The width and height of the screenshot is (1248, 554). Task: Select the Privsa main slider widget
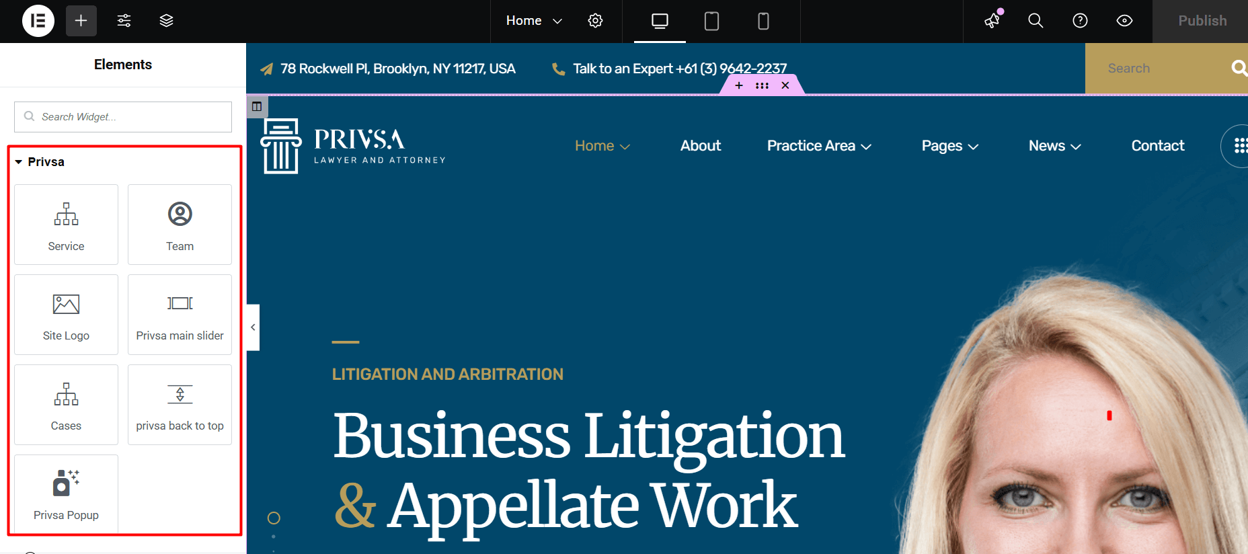point(180,315)
